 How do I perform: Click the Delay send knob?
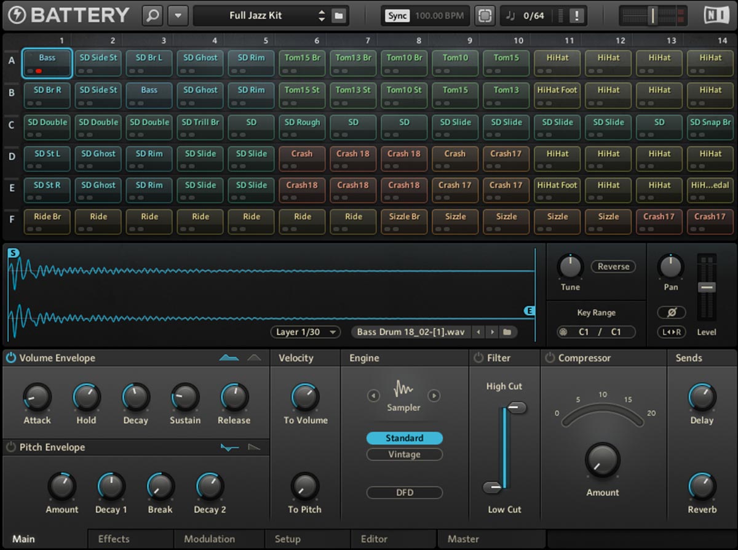click(702, 397)
